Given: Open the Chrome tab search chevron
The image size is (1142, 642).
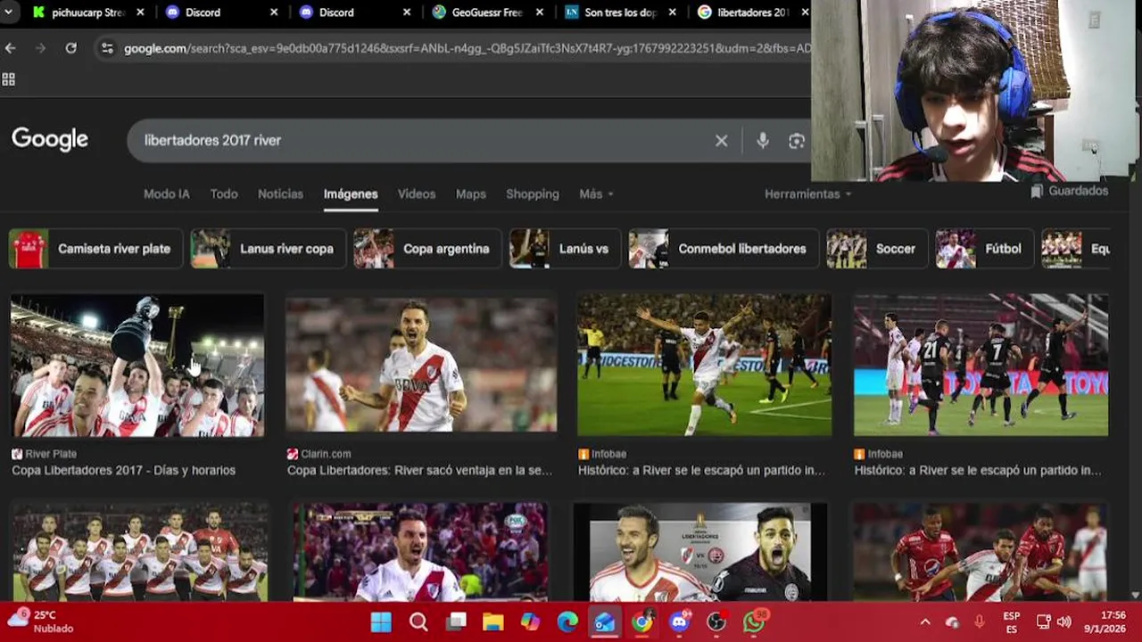Looking at the screenshot, I should (9, 12).
